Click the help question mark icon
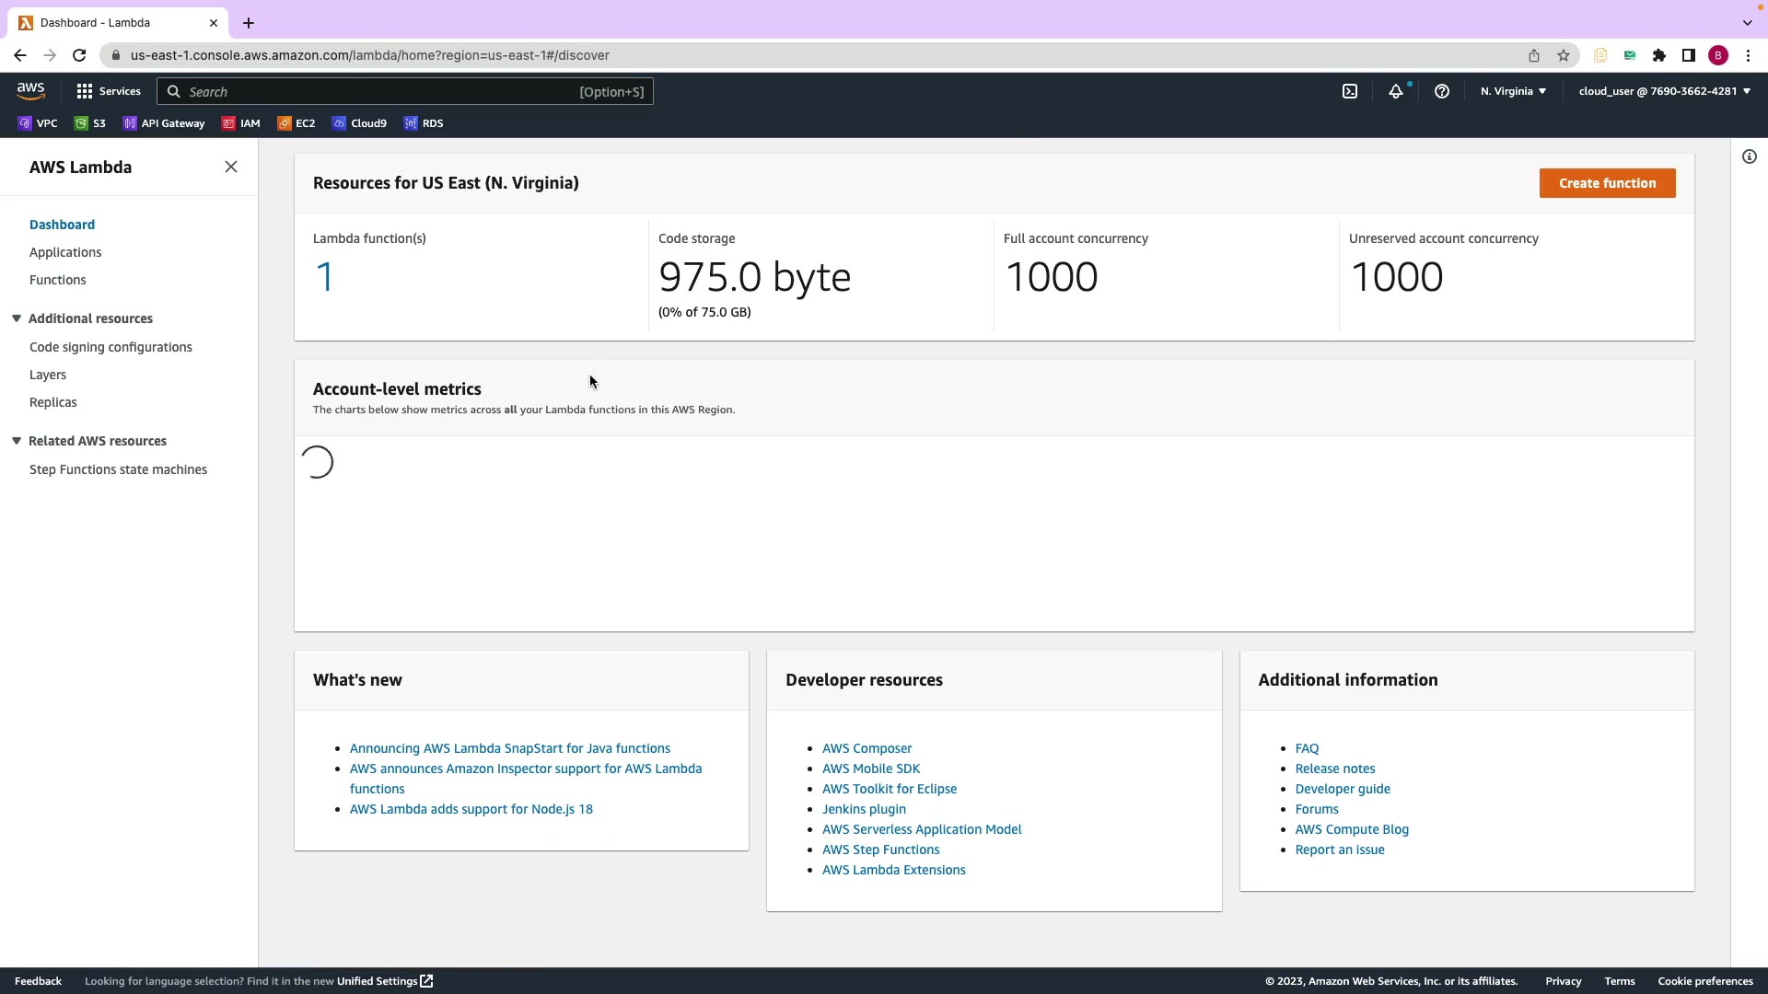The height and width of the screenshot is (994, 1768). (1442, 91)
